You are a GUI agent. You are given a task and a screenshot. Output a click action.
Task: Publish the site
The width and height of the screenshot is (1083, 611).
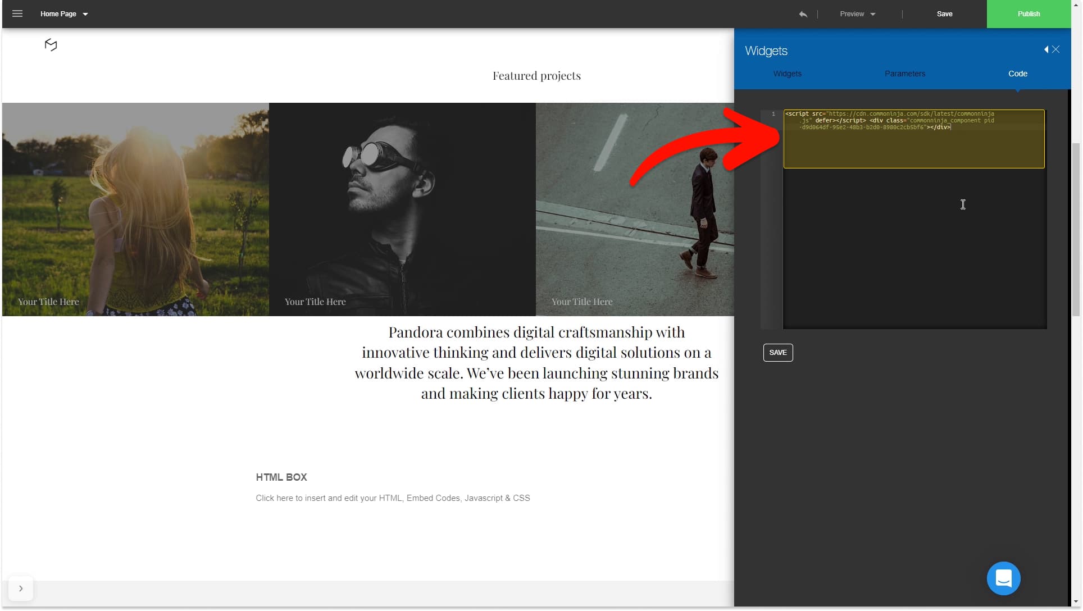tap(1029, 14)
